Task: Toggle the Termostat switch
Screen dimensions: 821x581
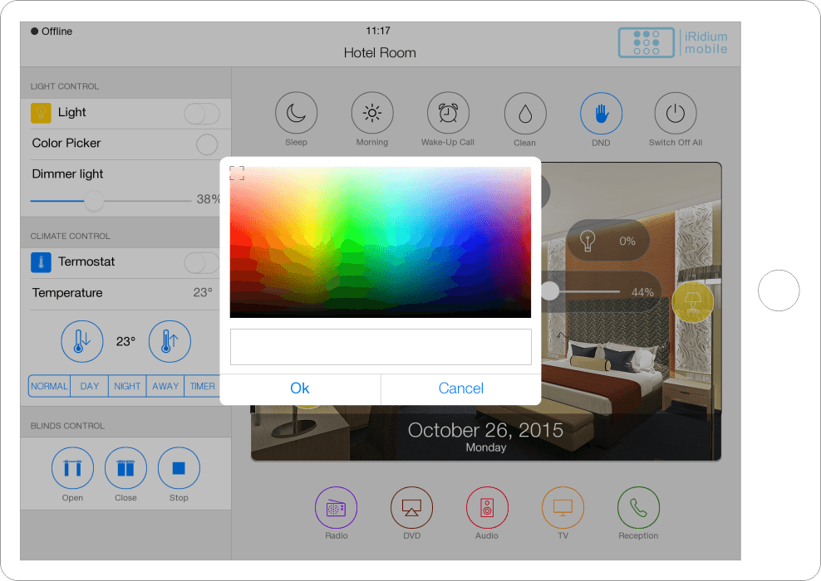Action: coord(202,263)
